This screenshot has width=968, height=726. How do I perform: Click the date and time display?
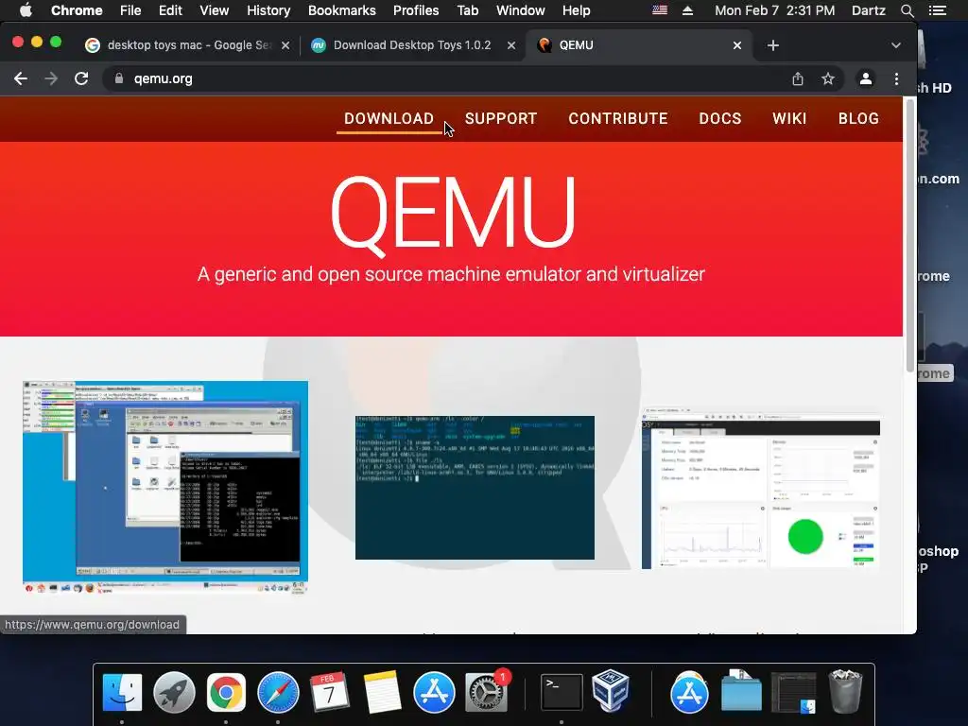click(775, 10)
